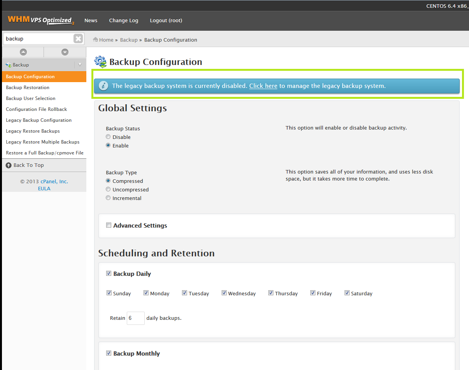Click the 'Backup Configuration' breadcrumb text
This screenshot has height=370, width=469.
click(x=171, y=40)
